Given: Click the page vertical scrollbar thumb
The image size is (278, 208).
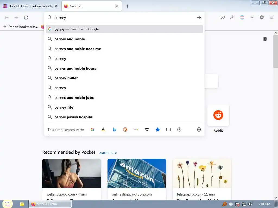Looking at the screenshot, I should [276, 51].
